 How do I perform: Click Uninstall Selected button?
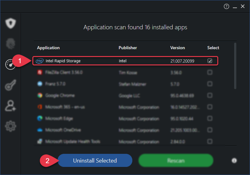click(95, 160)
